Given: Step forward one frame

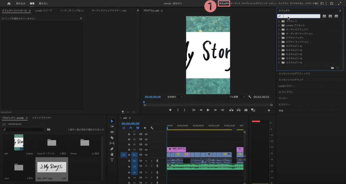Looking at the screenshot, I should point(215,110).
